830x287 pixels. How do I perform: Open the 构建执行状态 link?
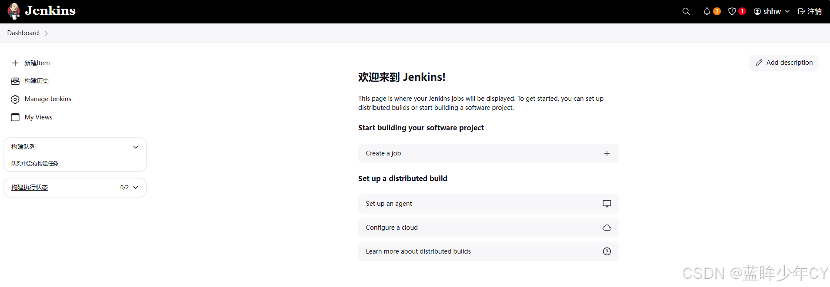tap(30, 188)
